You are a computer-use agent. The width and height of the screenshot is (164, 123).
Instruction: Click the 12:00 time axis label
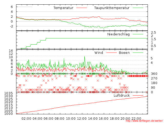tap(82, 119)
